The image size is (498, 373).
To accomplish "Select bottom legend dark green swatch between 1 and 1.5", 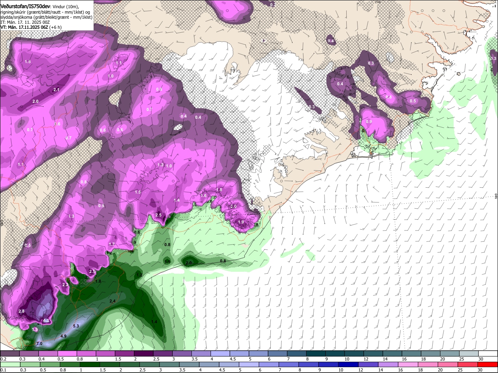I will click(x=90, y=364).
